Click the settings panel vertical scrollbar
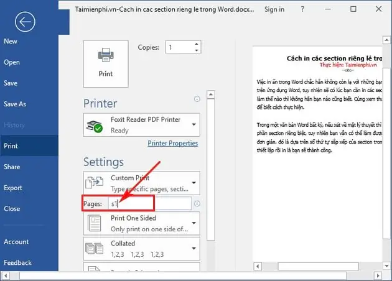Image resolution: width=392 pixels, height=281 pixels. pos(211,169)
